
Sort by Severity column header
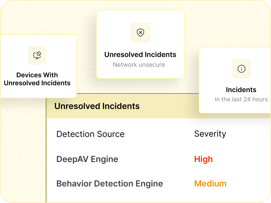[x=210, y=134]
